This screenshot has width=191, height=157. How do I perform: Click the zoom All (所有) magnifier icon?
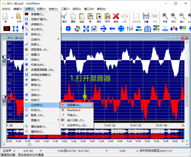click(x=165, y=16)
